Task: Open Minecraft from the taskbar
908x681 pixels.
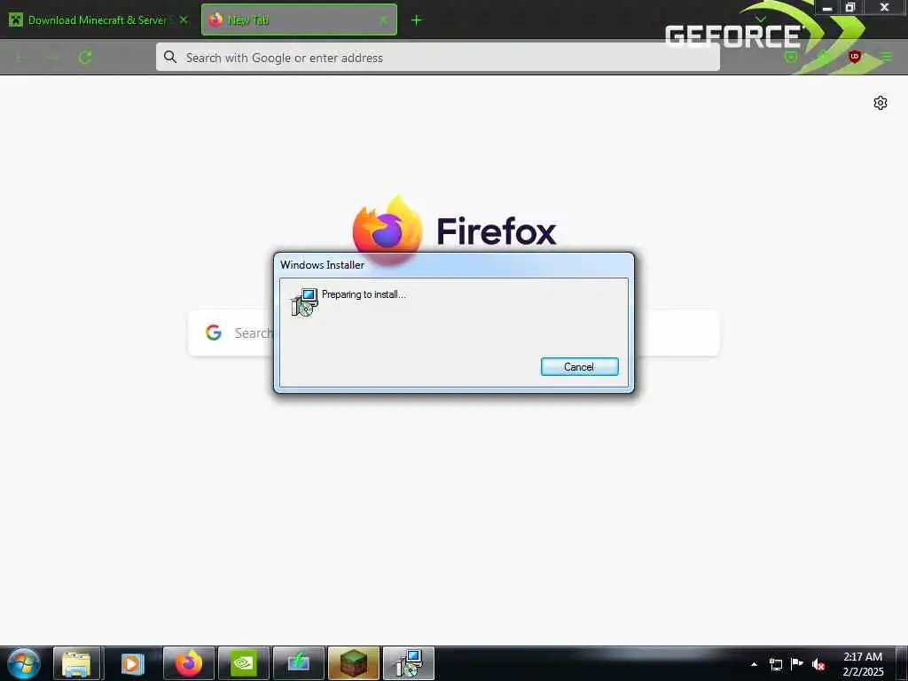Action: point(353,663)
